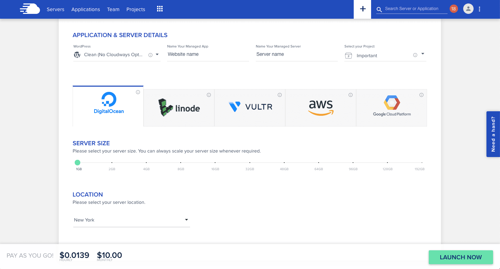Click the Cloudways cloud logo
Screen dimensions: 500x269
click(x=30, y=9)
